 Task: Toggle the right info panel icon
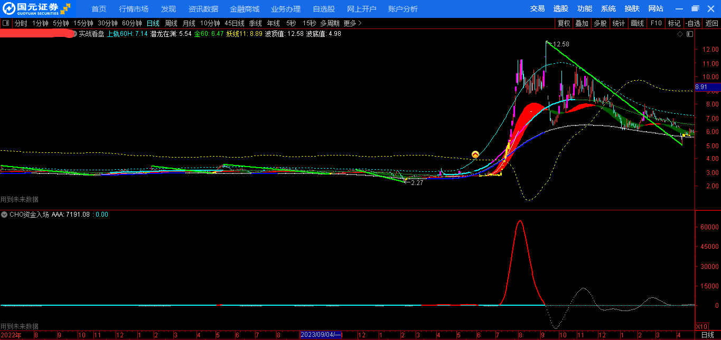pyautogui.click(x=689, y=34)
